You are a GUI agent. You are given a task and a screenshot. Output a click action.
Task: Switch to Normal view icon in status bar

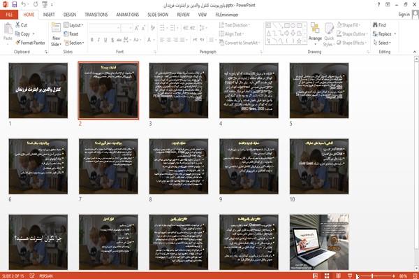(x=316, y=276)
